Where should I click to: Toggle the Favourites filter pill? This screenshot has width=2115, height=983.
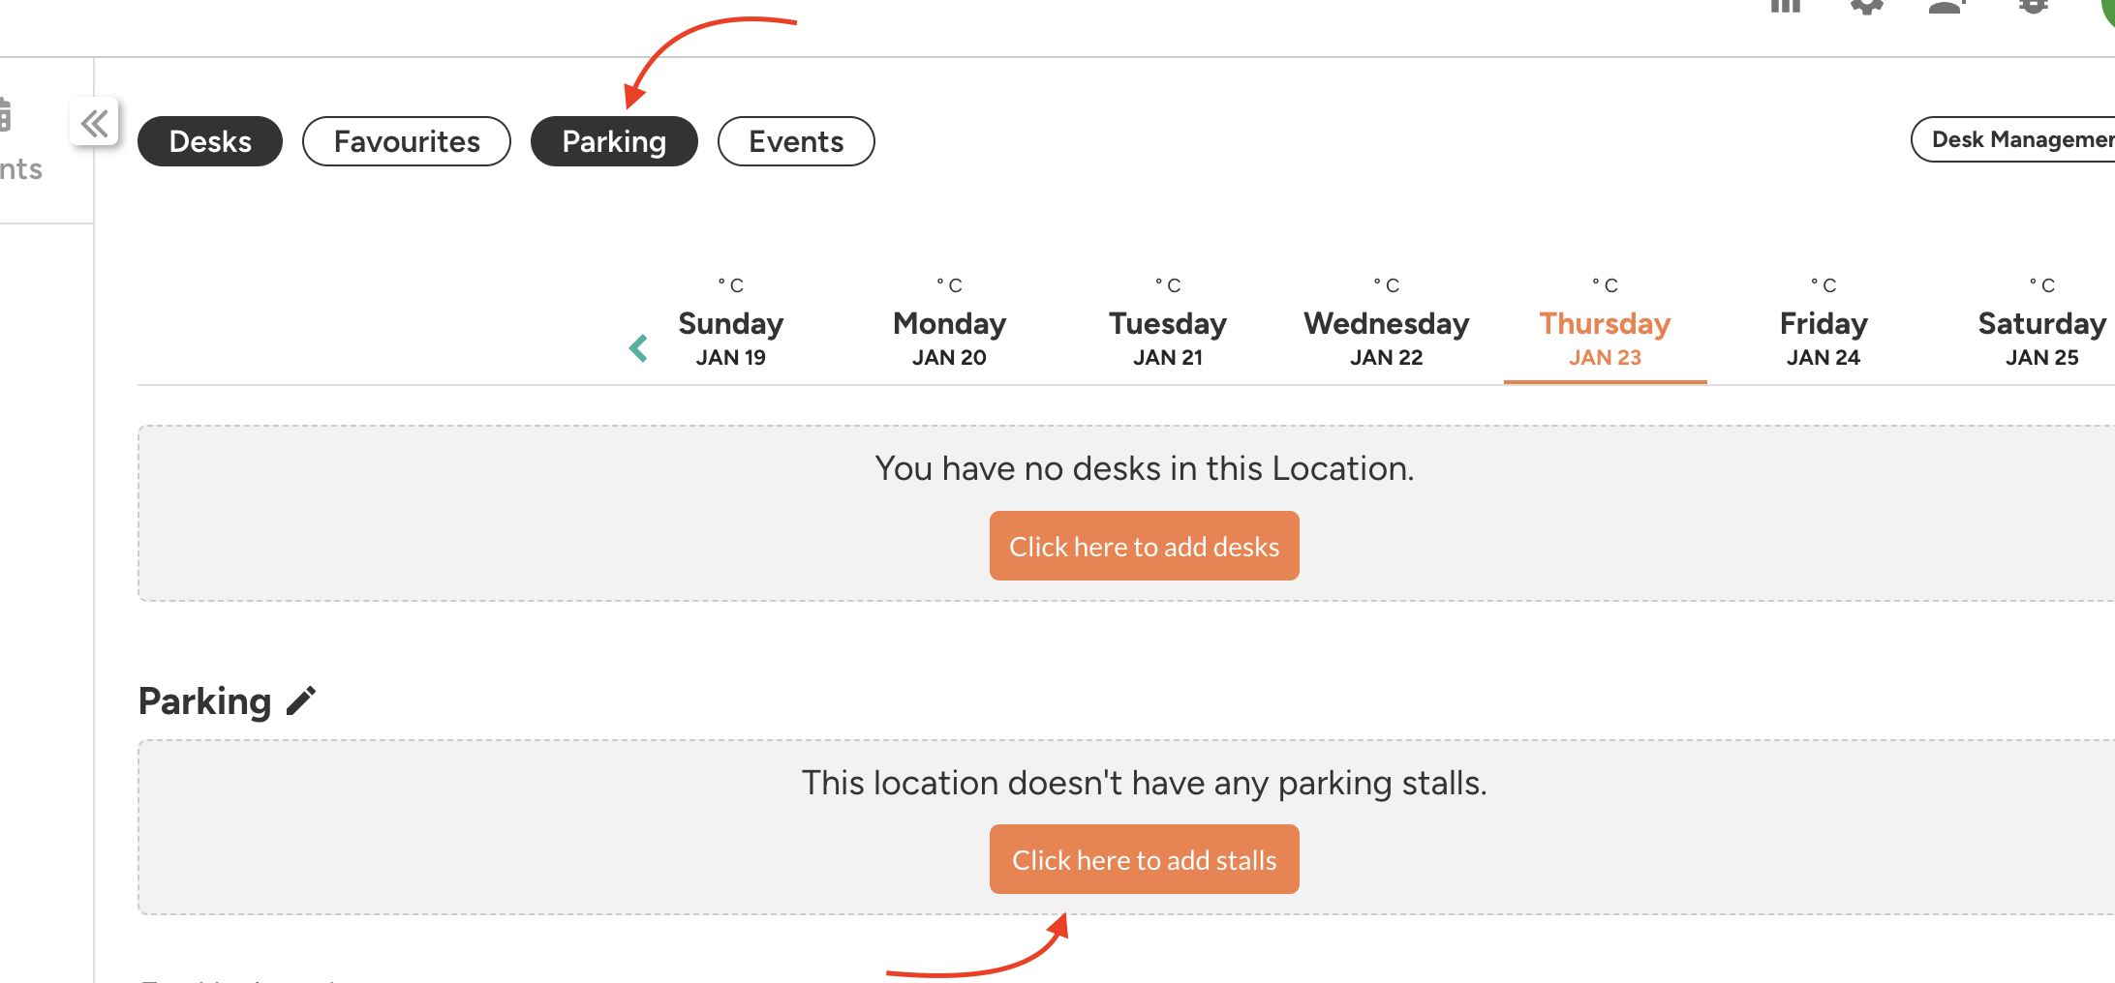coord(407,141)
